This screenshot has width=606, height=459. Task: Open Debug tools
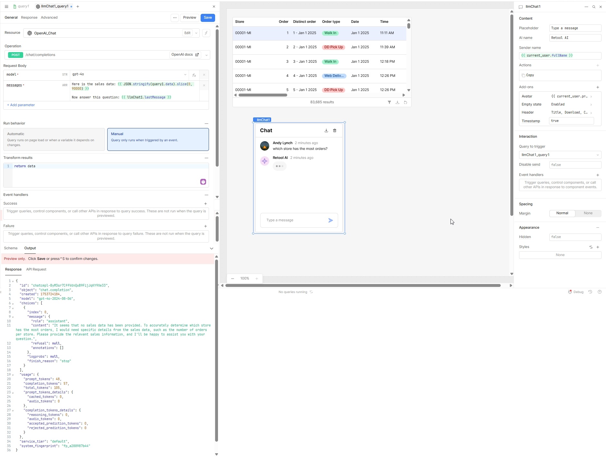(576, 292)
